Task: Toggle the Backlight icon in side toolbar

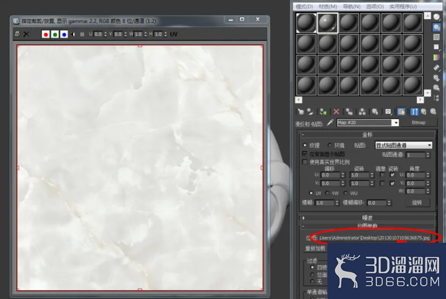Action: [437, 27]
